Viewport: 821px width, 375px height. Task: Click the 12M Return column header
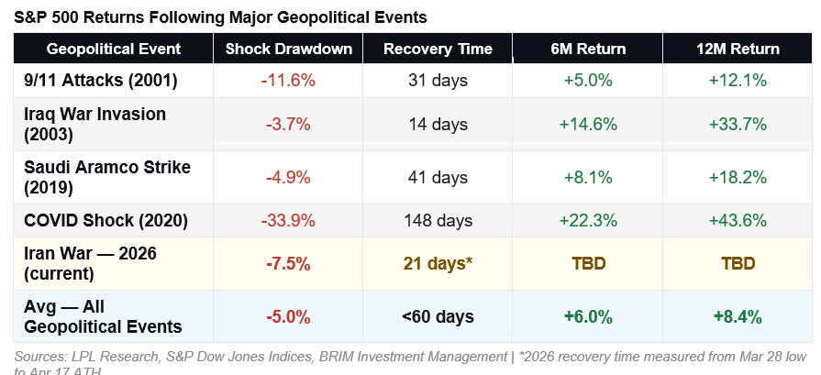pos(738,49)
